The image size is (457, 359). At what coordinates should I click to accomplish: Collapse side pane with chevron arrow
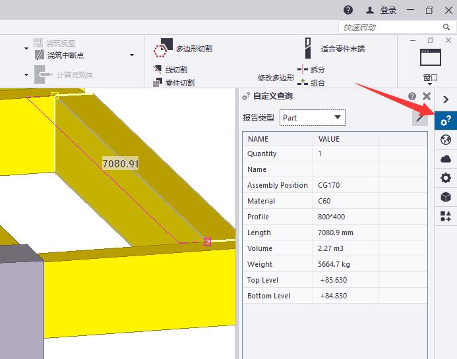coord(446,99)
